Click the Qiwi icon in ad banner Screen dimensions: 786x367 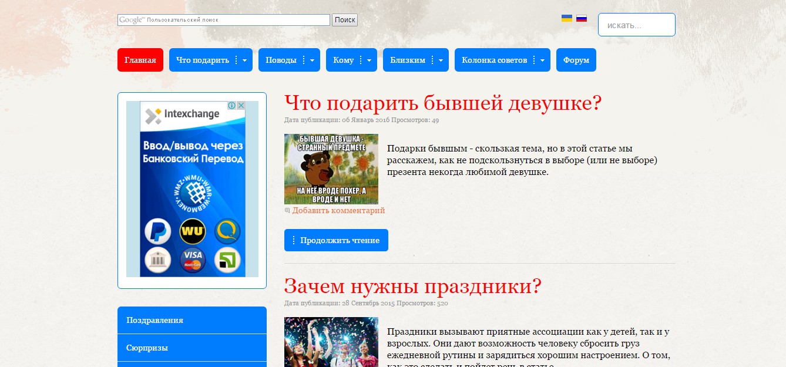(227, 231)
